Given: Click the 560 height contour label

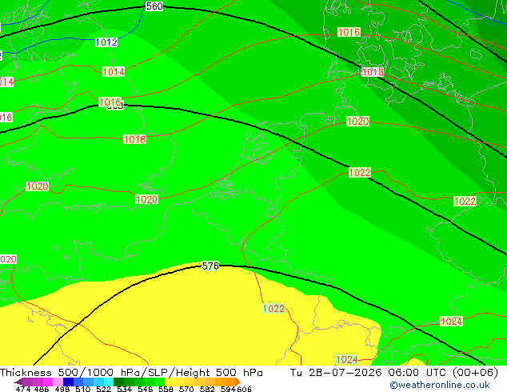Looking at the screenshot, I should click(154, 6).
